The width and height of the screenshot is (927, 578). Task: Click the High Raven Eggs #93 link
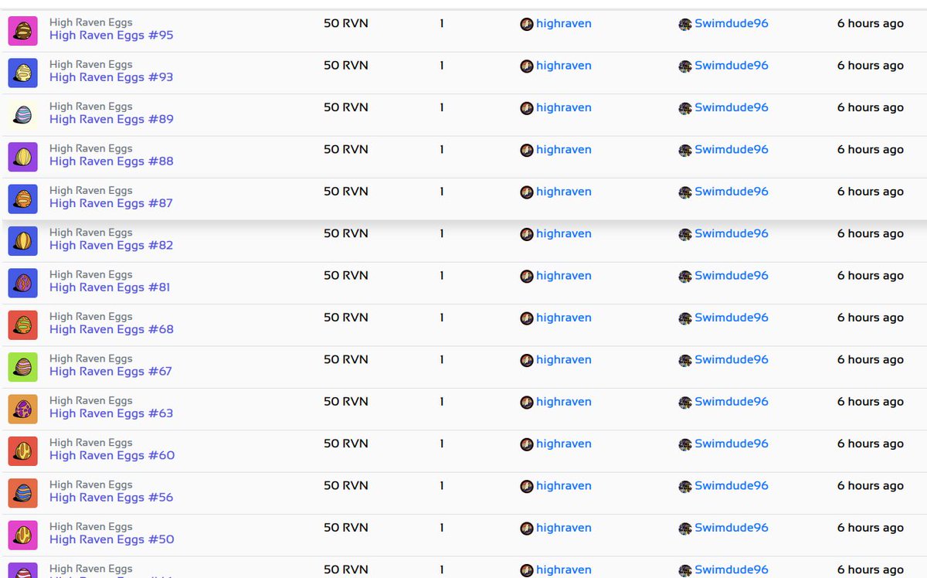[111, 77]
